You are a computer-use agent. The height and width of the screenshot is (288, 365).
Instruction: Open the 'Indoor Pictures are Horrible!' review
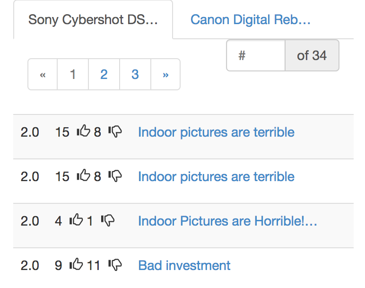tap(227, 221)
